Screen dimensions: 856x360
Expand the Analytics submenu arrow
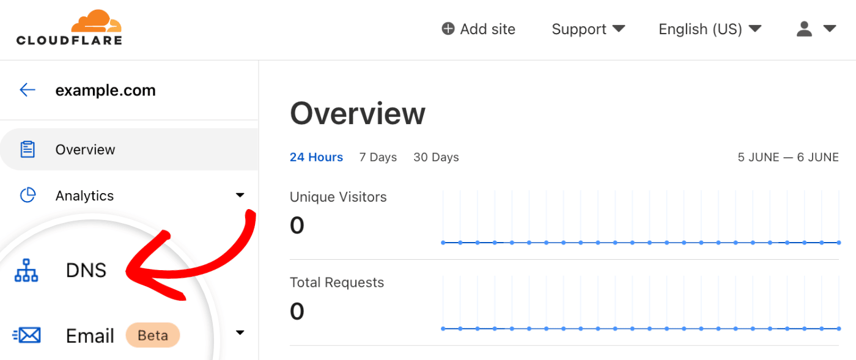pyautogui.click(x=240, y=196)
